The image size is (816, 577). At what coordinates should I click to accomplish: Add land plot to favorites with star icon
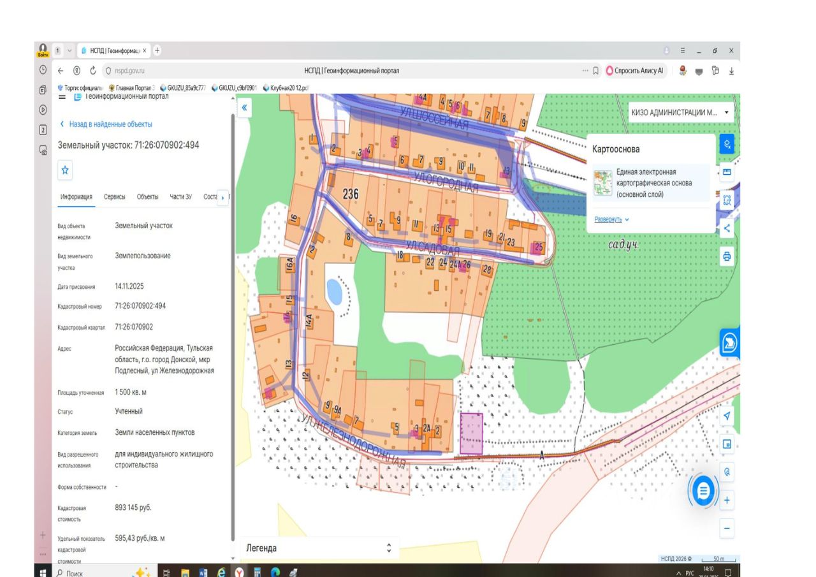click(x=66, y=171)
